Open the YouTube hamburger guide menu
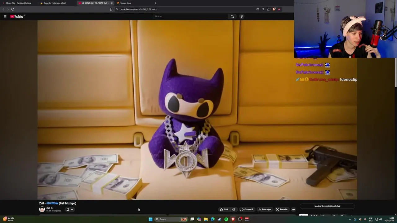Screen dimensions: 397x223 (x=5, y=16)
